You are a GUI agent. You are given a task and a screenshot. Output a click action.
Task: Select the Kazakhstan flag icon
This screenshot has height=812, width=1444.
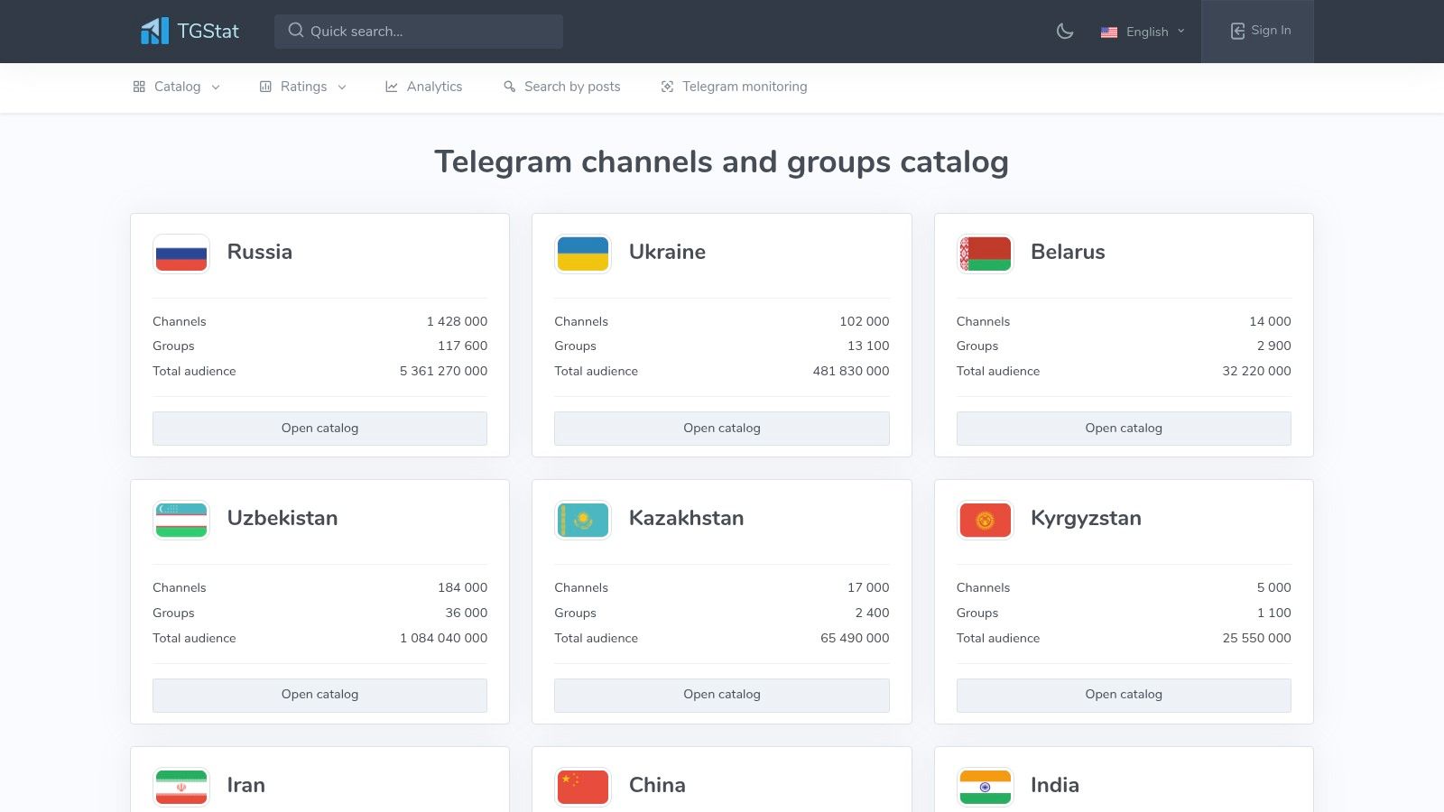click(583, 520)
